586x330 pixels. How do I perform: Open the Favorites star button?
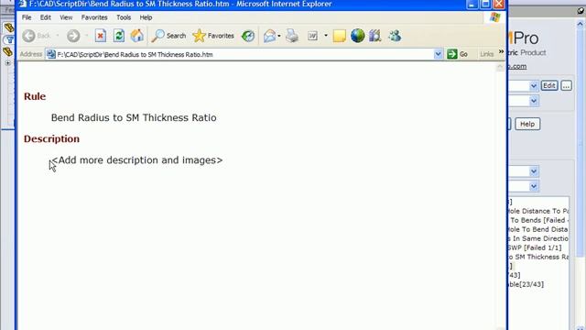click(213, 36)
